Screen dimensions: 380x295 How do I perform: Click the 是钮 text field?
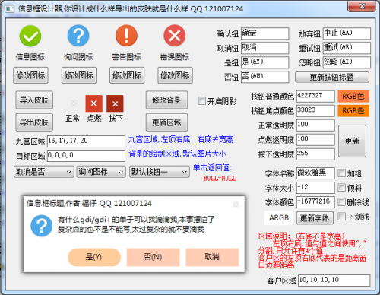(x=264, y=62)
